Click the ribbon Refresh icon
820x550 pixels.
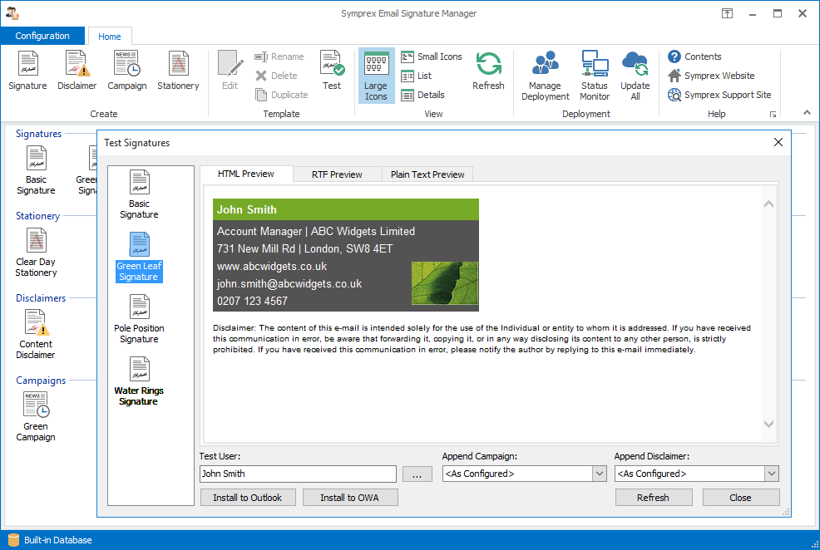point(488,71)
